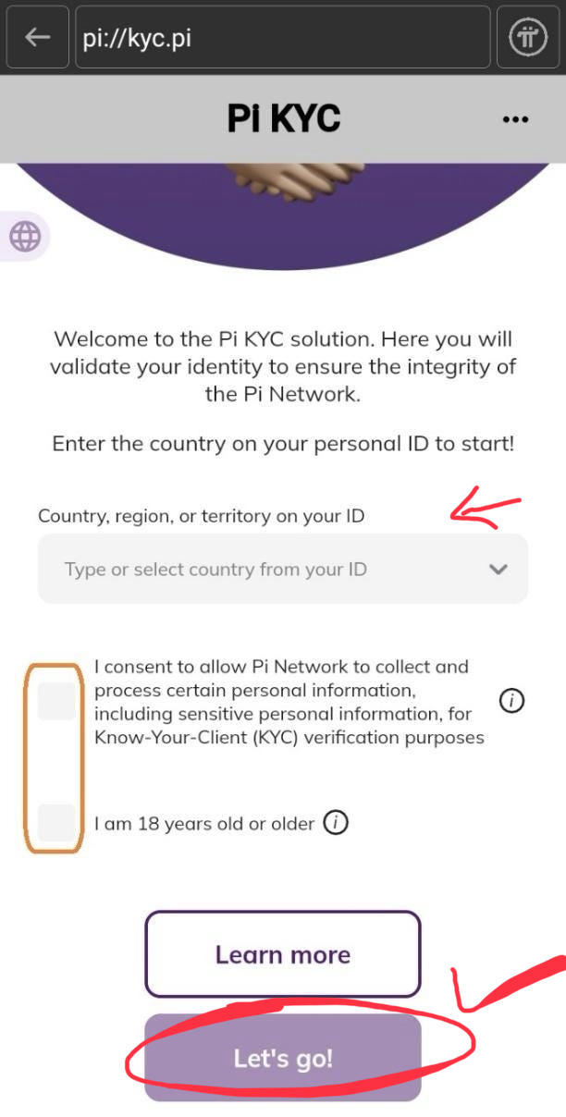The width and height of the screenshot is (566, 1117).
Task: Expand the country dropdown chevron
Action: [x=498, y=570]
